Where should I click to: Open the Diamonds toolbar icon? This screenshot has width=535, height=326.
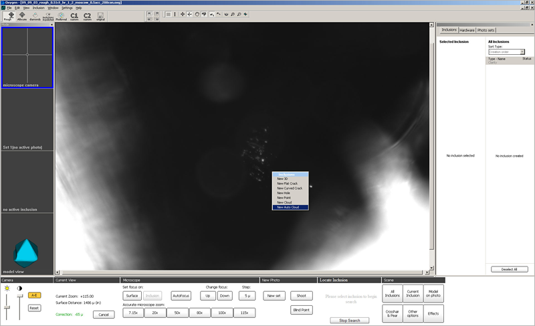[35, 16]
